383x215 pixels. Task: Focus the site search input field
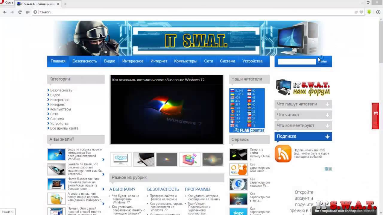tap(297, 61)
